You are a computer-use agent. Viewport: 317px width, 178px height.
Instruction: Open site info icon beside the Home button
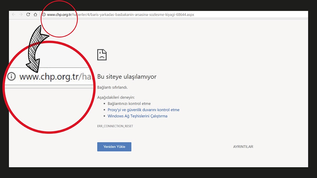(x=44, y=15)
